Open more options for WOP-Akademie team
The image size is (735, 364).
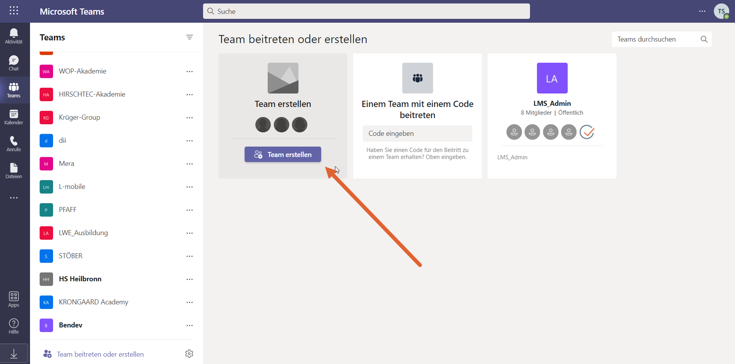pos(190,72)
